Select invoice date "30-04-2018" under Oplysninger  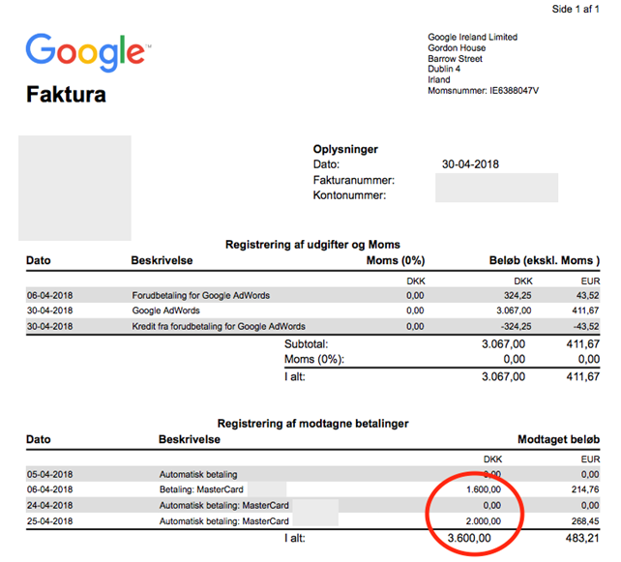(x=470, y=164)
